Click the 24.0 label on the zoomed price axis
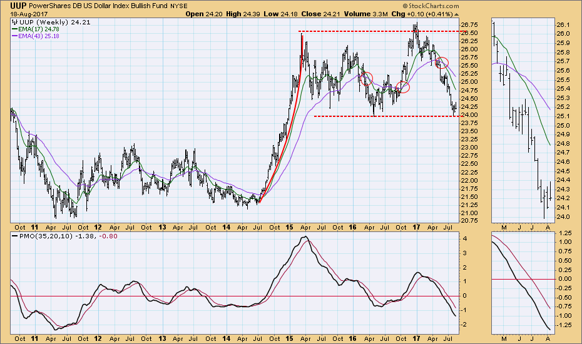The height and width of the screenshot is (344, 582). pos(563,216)
